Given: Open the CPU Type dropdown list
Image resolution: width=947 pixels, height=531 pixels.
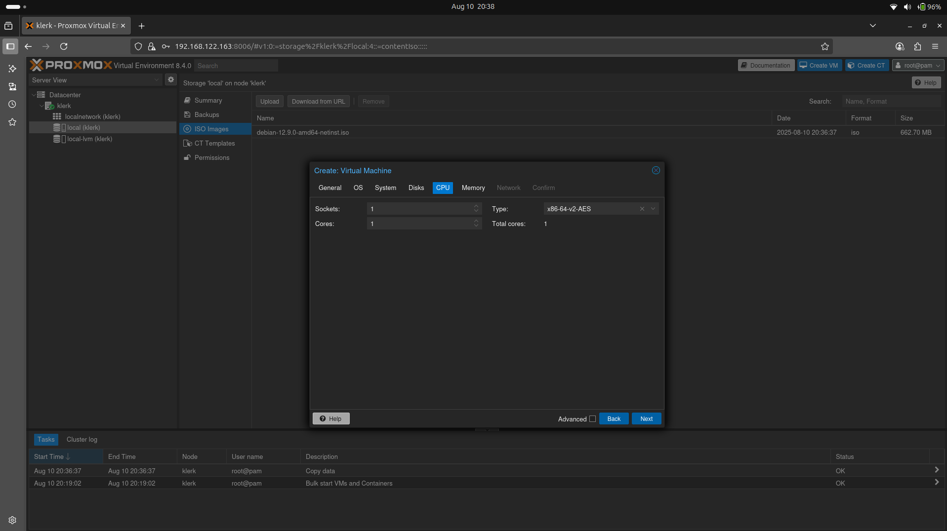Looking at the screenshot, I should click(x=653, y=208).
